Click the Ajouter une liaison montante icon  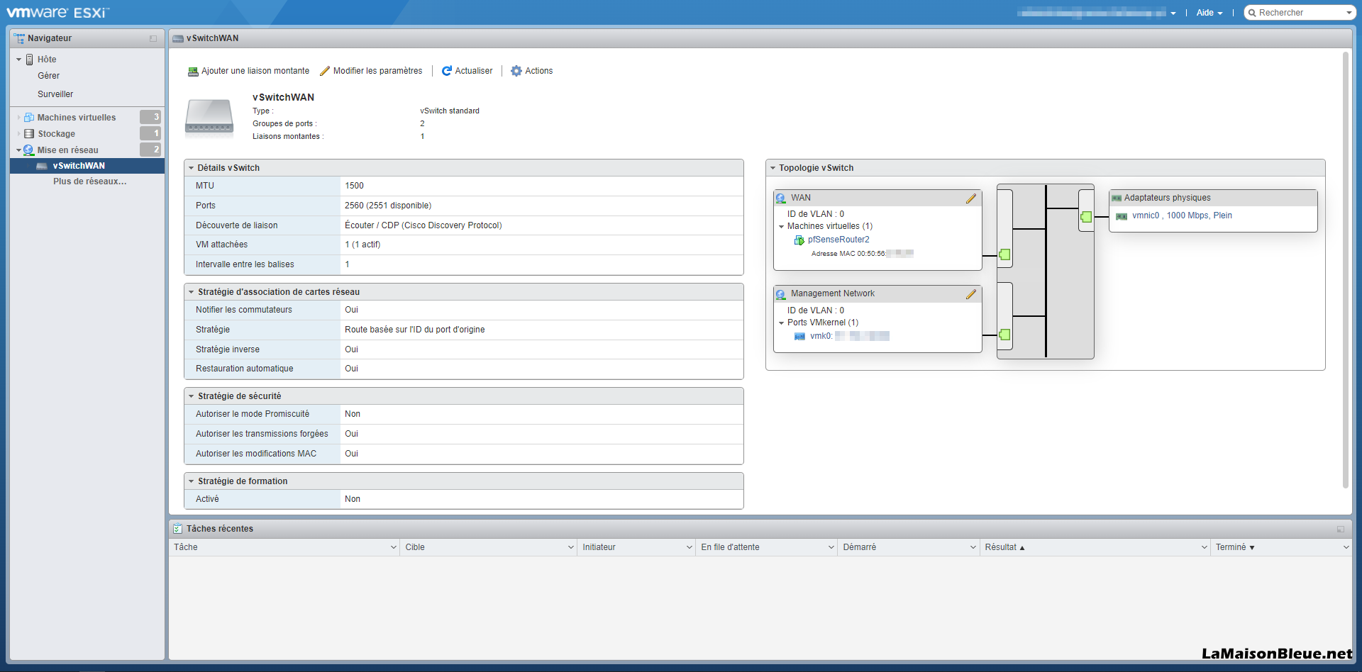tap(193, 71)
